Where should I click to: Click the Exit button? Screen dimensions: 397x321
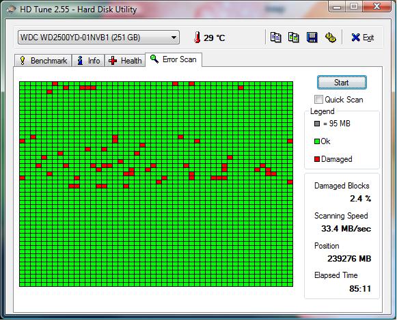point(363,38)
